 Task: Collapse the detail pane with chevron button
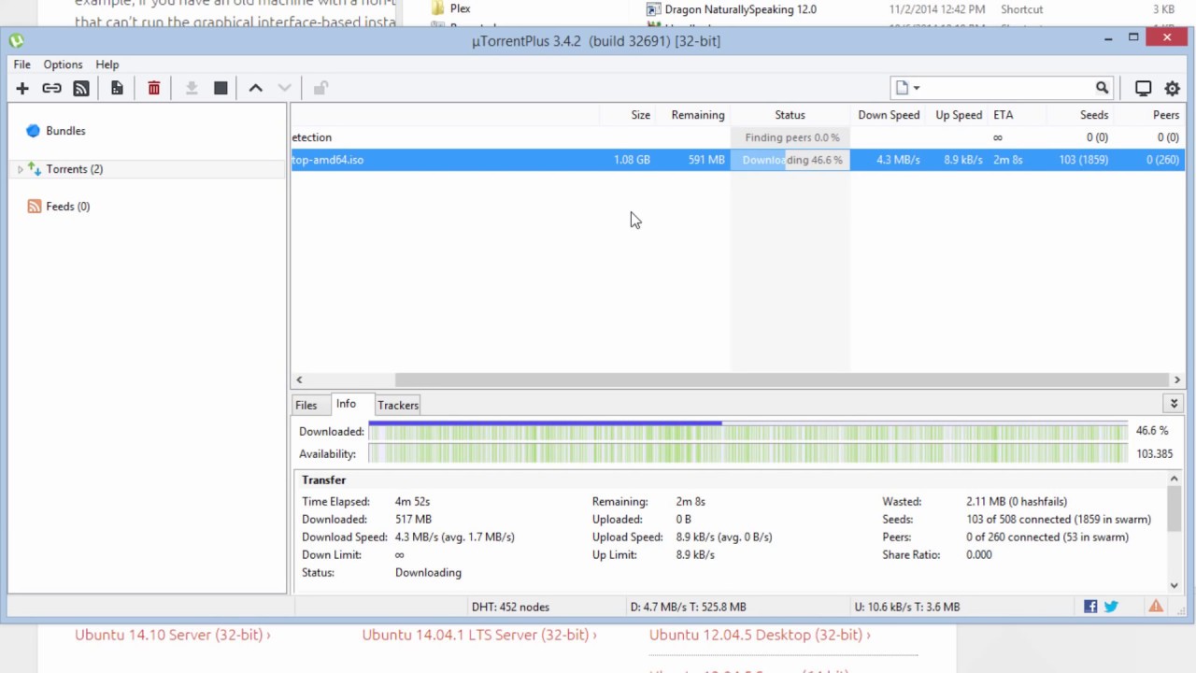pyautogui.click(x=1174, y=404)
